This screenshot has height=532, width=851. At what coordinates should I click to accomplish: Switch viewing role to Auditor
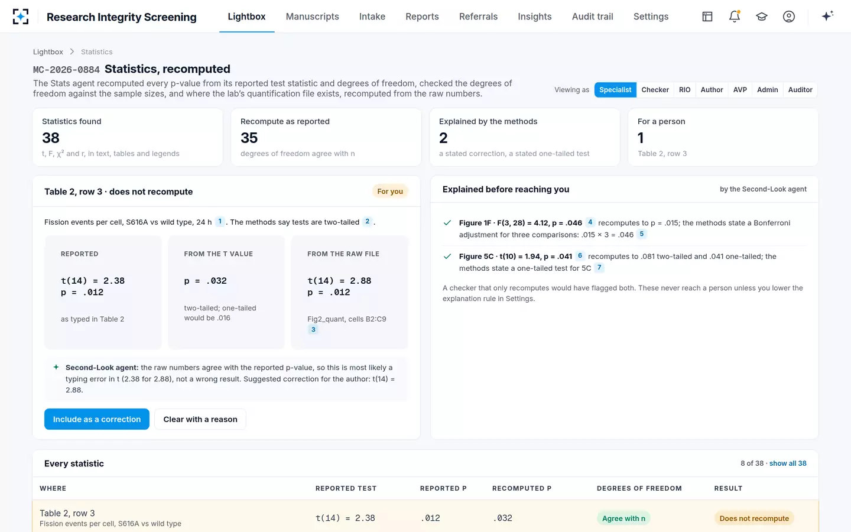tap(800, 90)
